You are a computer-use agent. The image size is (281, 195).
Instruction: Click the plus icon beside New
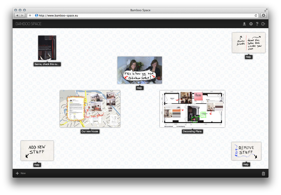pos(17,173)
